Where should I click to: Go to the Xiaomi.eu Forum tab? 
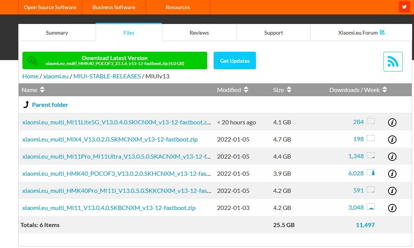tap(361, 33)
